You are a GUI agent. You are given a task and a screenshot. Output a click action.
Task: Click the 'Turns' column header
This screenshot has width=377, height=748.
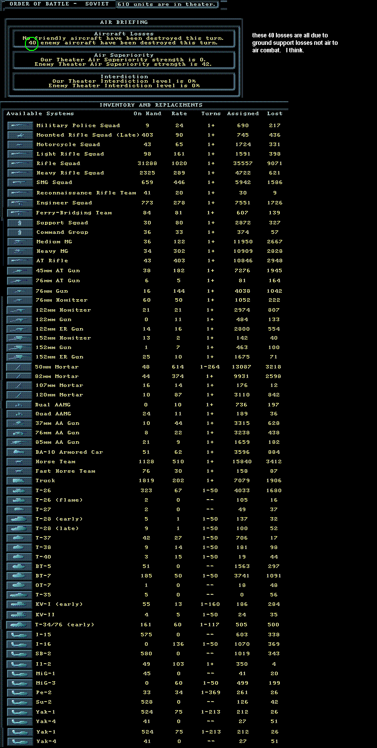click(x=211, y=114)
